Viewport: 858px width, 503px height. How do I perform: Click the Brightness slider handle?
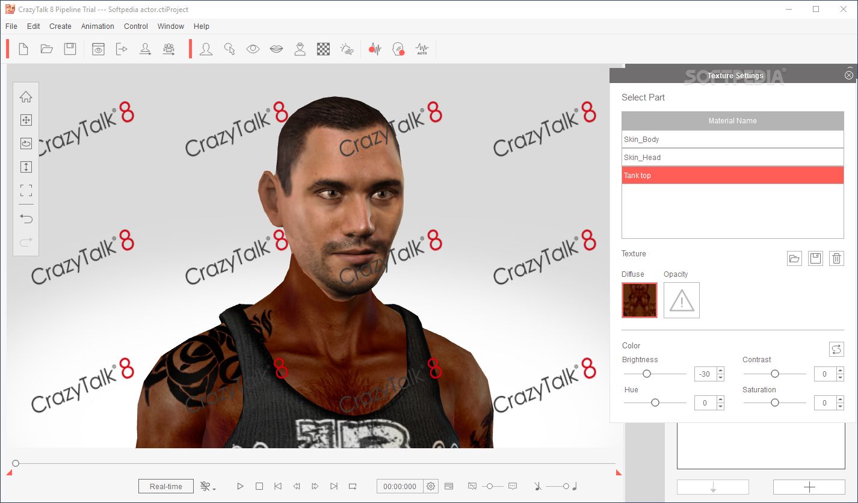647,374
